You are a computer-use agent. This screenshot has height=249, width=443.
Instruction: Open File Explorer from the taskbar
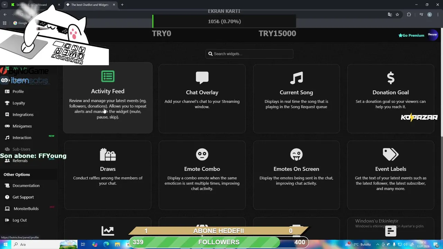[118, 245]
